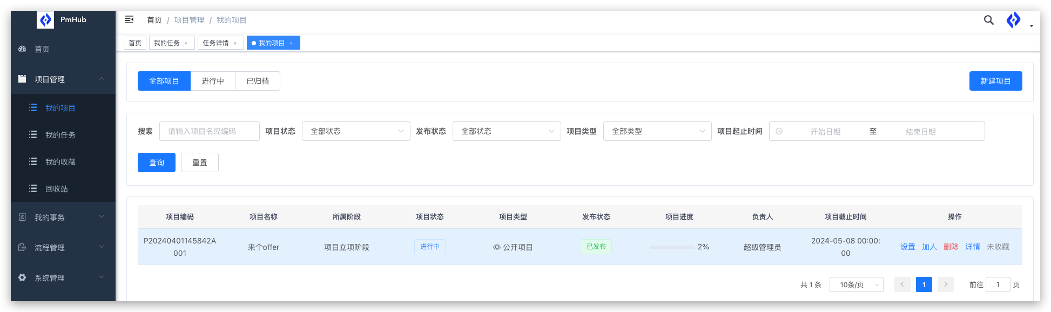Go to previous page arrow
The height and width of the screenshot is (312, 1051).
(x=902, y=284)
